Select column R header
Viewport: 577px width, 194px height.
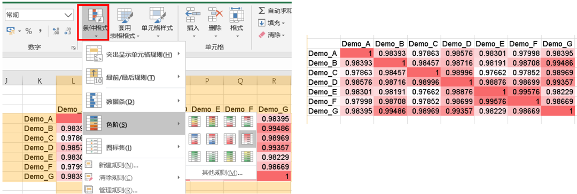click(x=274, y=81)
